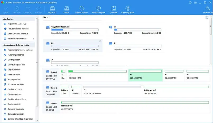
Task: Collapse Operaciones de la partición header
Action: 18,45
